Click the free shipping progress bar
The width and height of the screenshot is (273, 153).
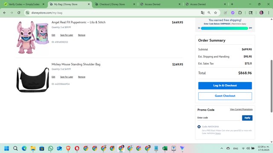point(224,28)
